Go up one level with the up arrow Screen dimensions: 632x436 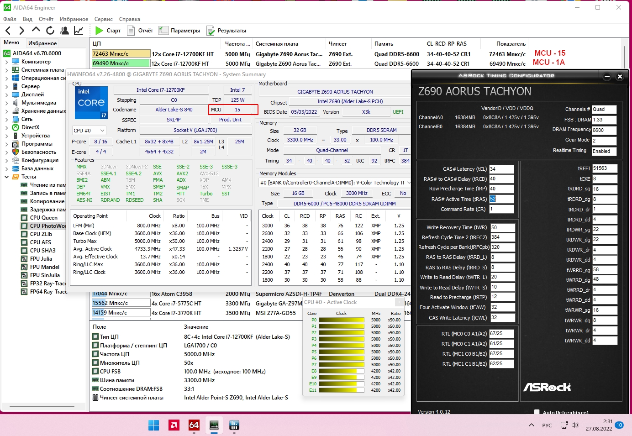click(36, 30)
